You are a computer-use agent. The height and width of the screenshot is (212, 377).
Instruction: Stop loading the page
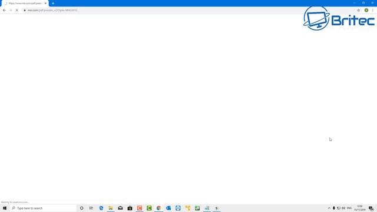[17, 11]
